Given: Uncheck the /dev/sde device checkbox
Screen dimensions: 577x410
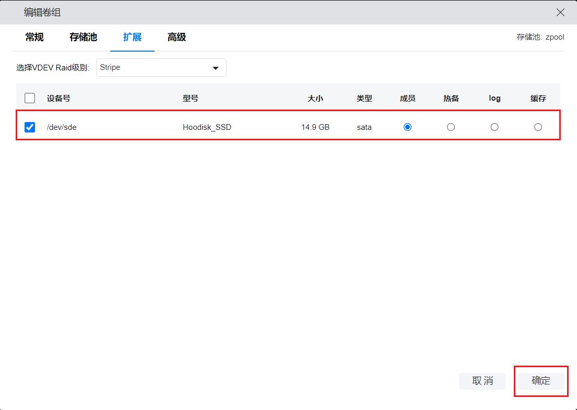Looking at the screenshot, I should pyautogui.click(x=30, y=127).
